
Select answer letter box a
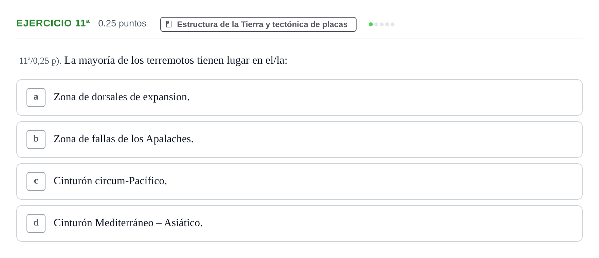tap(36, 98)
